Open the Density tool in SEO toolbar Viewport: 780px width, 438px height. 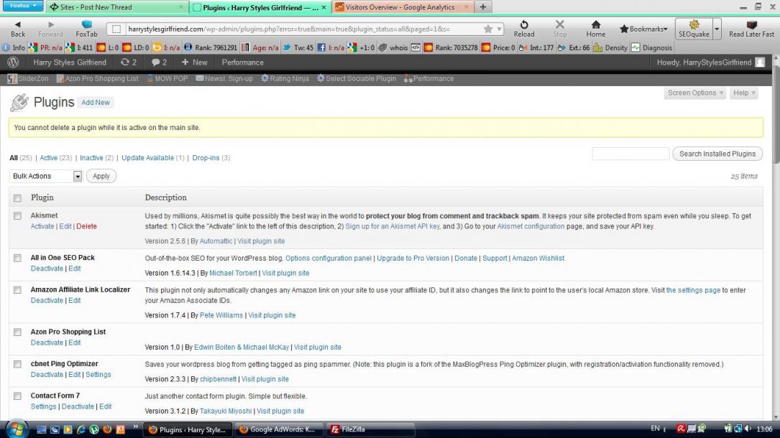tap(610, 47)
